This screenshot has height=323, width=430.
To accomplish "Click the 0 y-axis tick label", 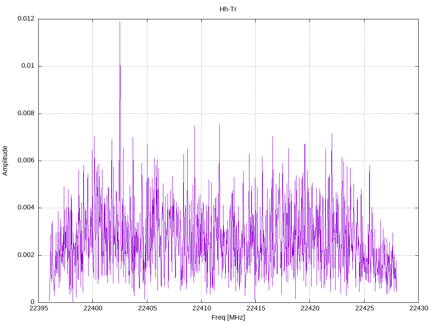I will [33, 302].
